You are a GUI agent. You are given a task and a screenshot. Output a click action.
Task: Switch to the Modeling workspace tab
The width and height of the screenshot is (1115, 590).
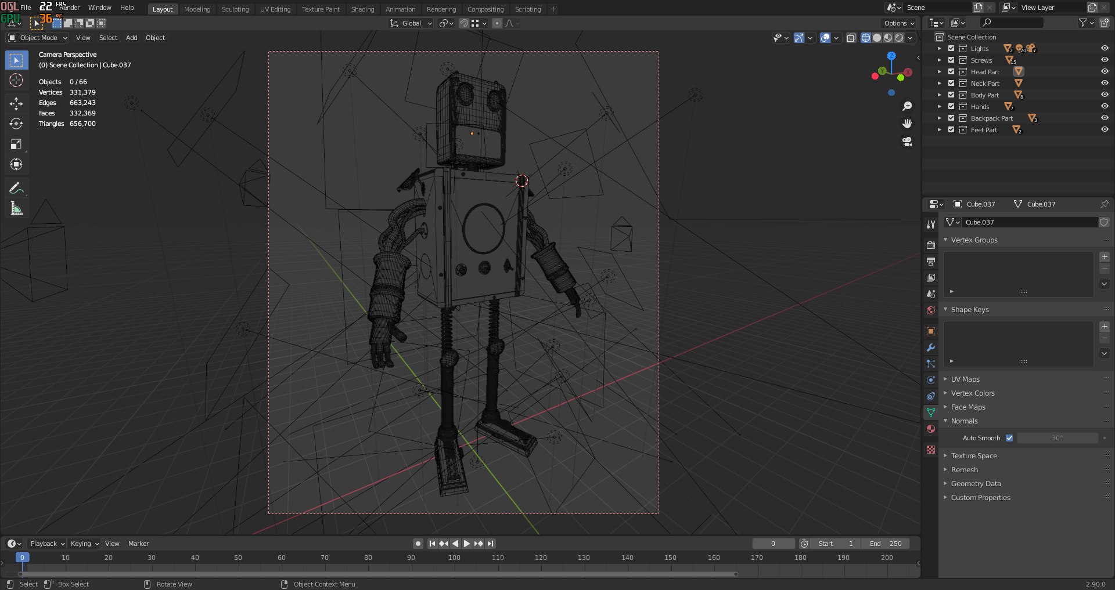tap(197, 9)
